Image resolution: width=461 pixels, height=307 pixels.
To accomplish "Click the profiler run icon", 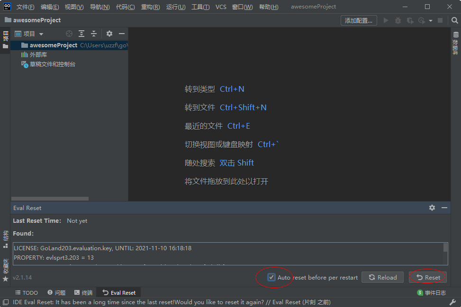I will [x=422, y=20].
